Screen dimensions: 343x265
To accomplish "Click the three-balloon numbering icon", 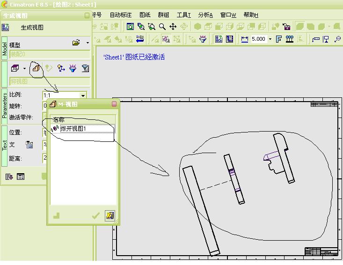I will point(289,39).
